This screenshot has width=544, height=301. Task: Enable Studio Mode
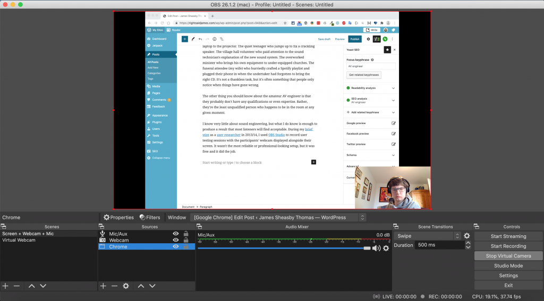508,265
